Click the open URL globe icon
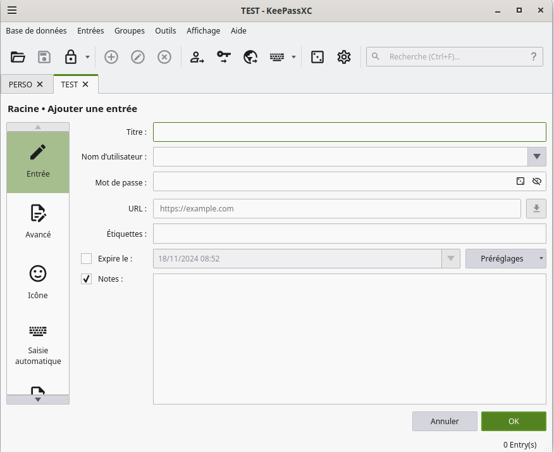The image size is (554, 452). [x=250, y=57]
